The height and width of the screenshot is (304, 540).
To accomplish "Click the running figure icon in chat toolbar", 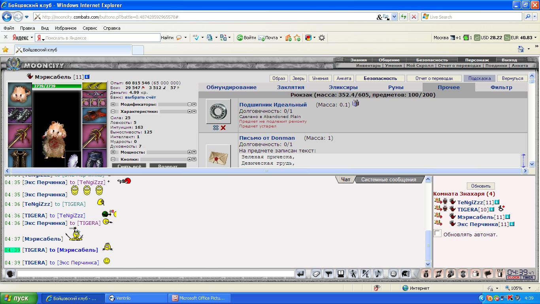I will pyautogui.click(x=353, y=274).
